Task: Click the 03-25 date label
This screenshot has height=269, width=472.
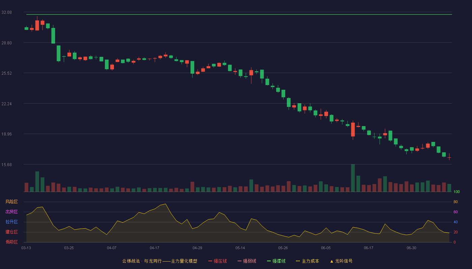Action: (x=69, y=248)
